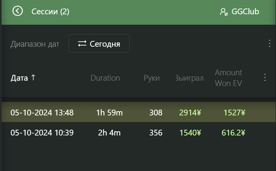This screenshot has height=171, width=276.
Task: Open the GGClub account selector
Action: click(239, 12)
